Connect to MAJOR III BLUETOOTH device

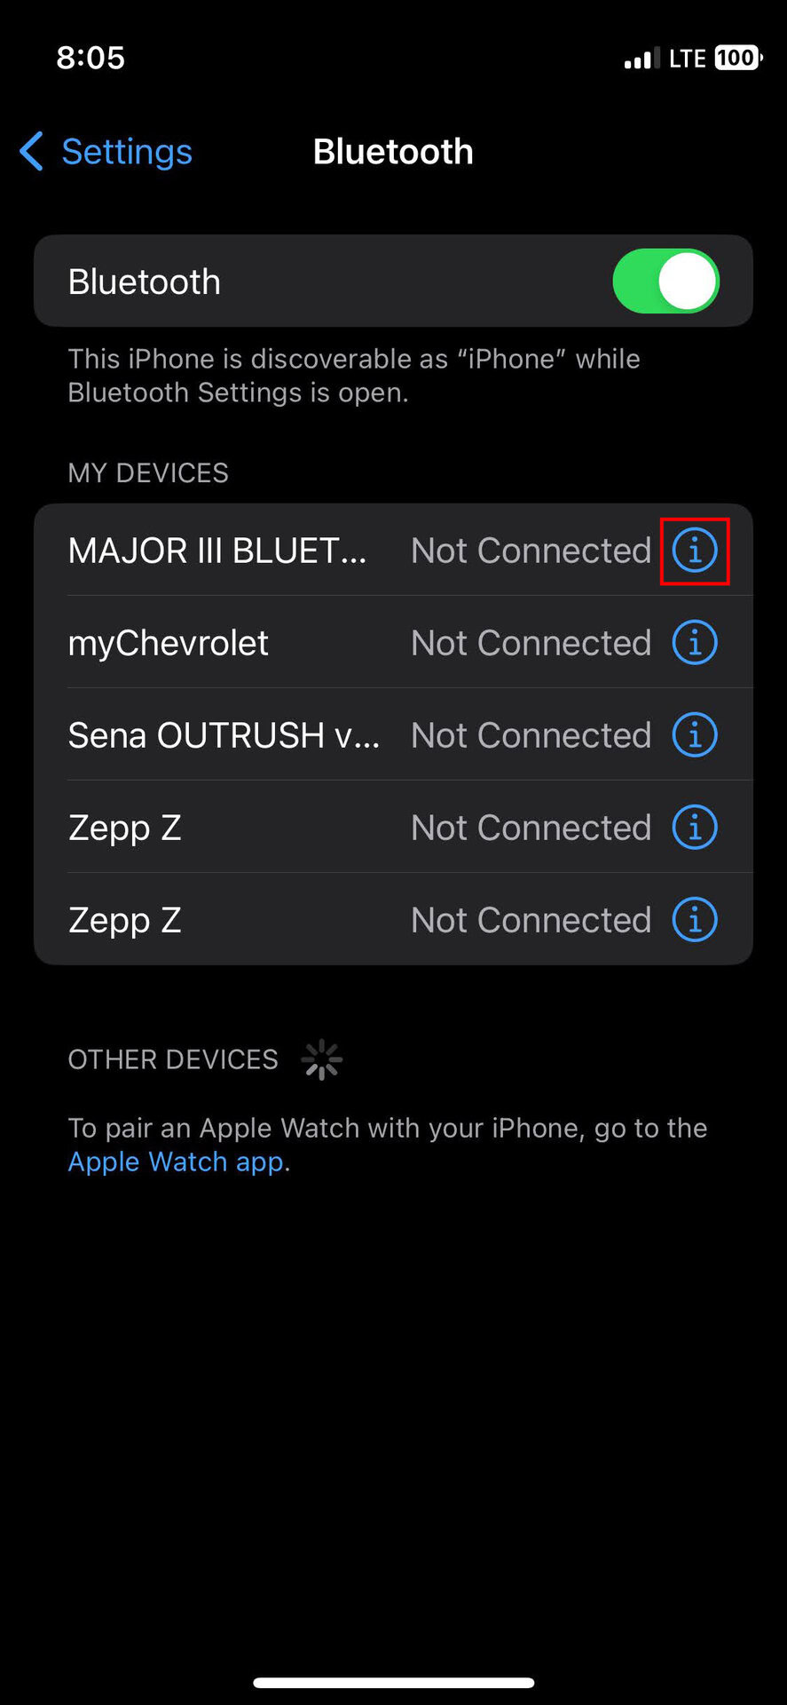pyautogui.click(x=217, y=551)
